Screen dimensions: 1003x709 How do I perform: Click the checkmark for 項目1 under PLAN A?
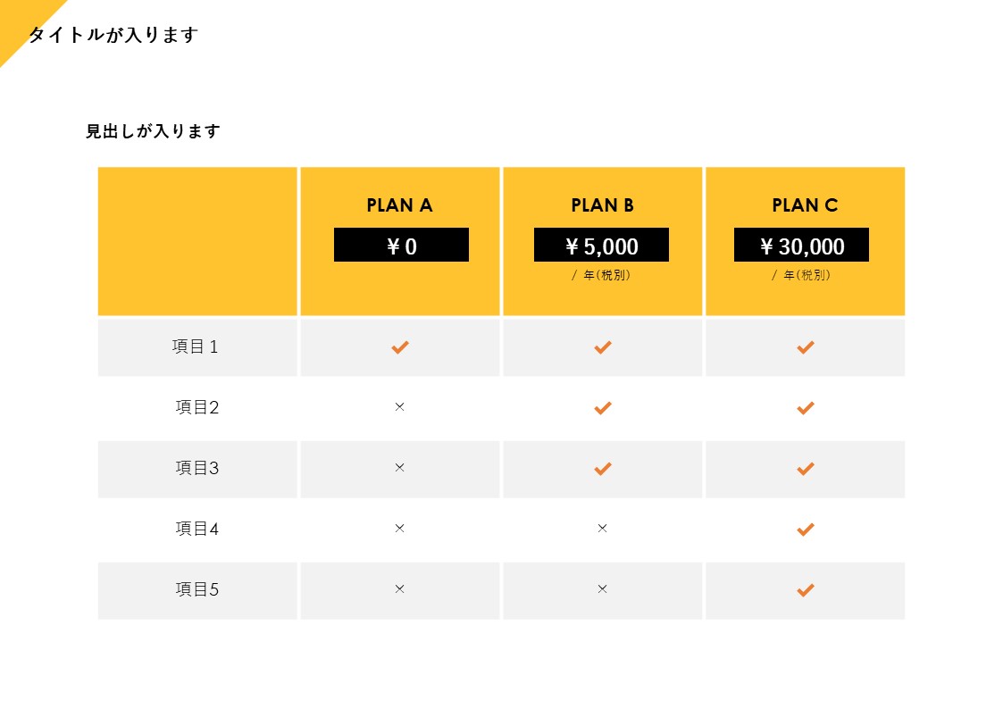click(400, 347)
